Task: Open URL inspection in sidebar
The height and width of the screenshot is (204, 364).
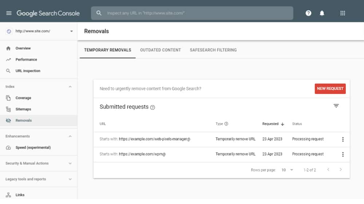Action: pyautogui.click(x=28, y=71)
